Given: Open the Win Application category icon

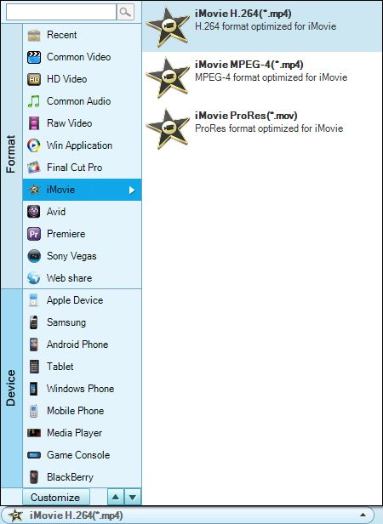Looking at the screenshot, I should point(34,145).
